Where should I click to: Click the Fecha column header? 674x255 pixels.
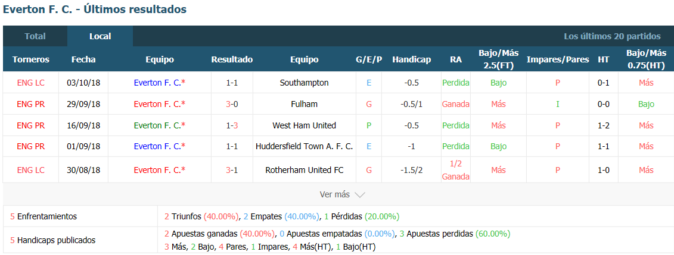pyautogui.click(x=83, y=59)
